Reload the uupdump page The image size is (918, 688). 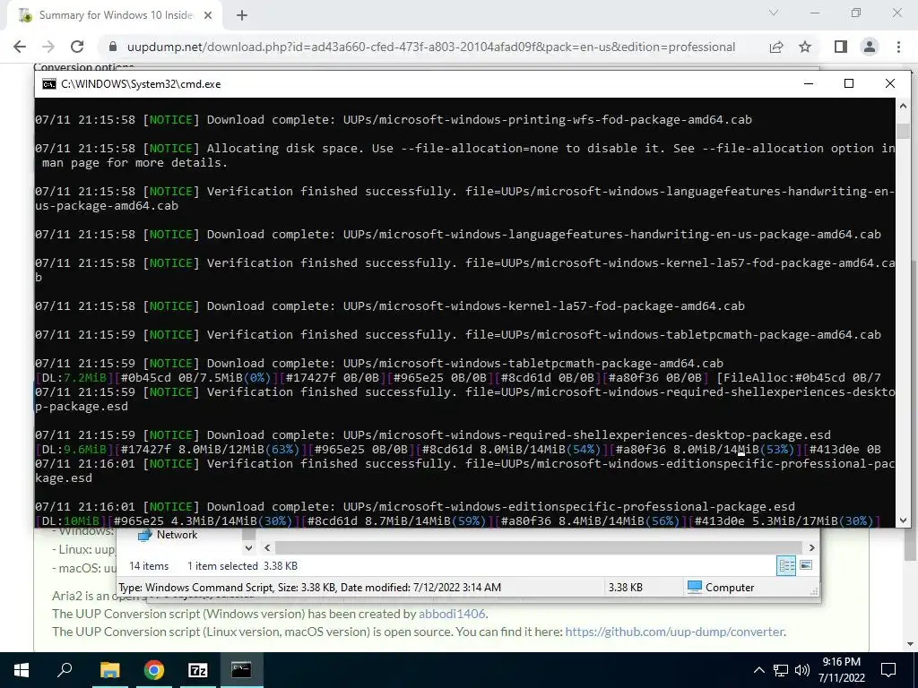point(77,47)
